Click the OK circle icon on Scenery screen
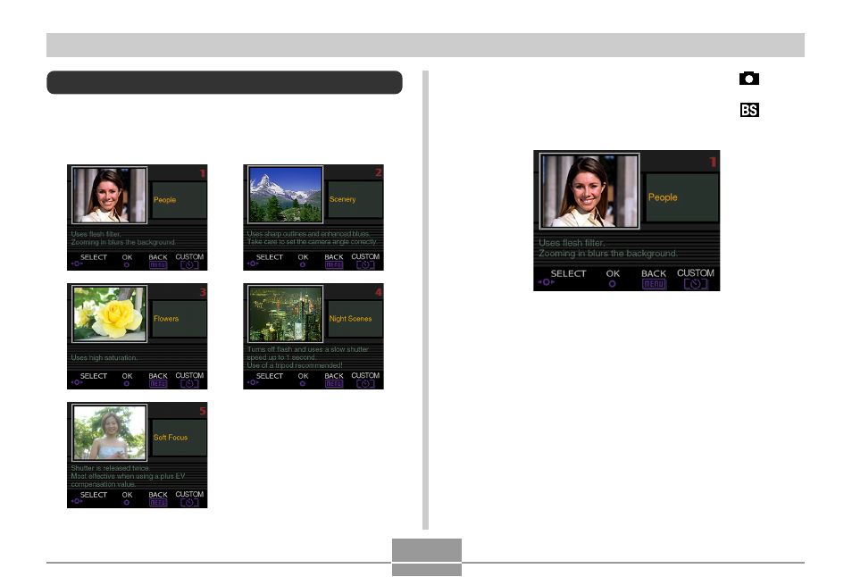 click(303, 265)
